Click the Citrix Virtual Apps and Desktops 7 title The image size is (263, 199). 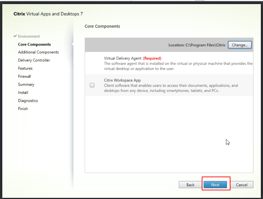(x=48, y=14)
